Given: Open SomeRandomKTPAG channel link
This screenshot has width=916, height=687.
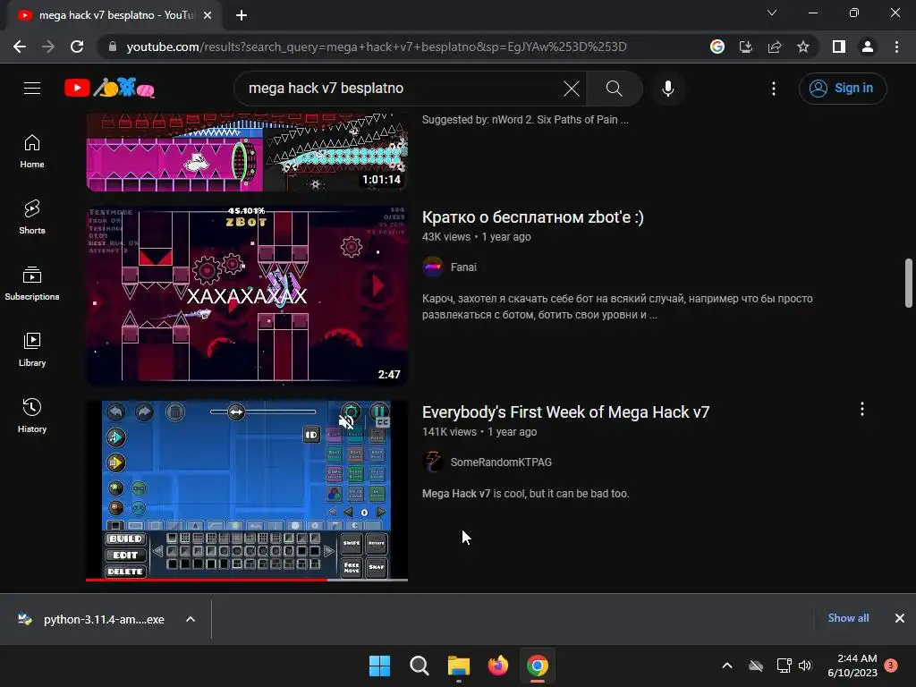Looking at the screenshot, I should 501,462.
